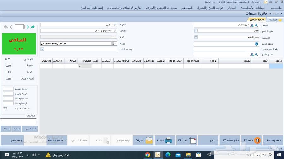This screenshot has width=284, height=159.
Task: Open the notification center icon
Action: coord(7,155)
